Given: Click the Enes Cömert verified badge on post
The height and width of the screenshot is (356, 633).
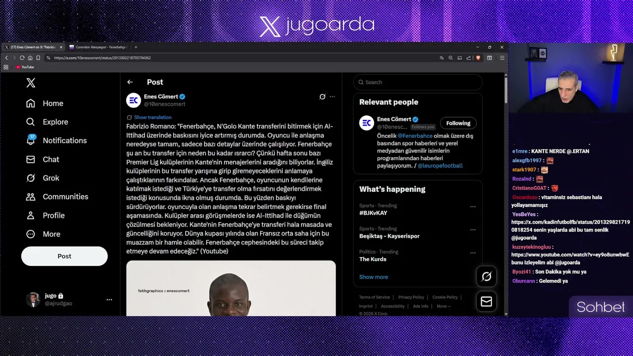Looking at the screenshot, I should pos(182,96).
